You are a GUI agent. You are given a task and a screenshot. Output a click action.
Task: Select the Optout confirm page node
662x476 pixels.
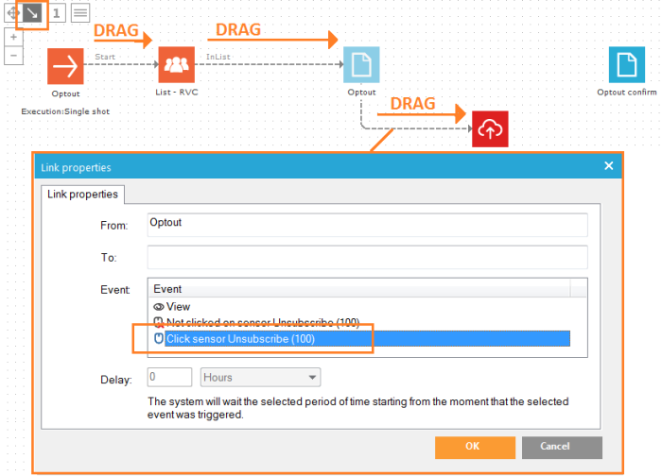point(626,65)
